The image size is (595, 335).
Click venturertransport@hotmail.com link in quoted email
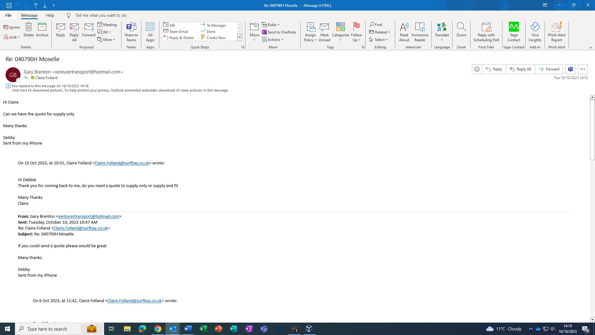click(88, 217)
